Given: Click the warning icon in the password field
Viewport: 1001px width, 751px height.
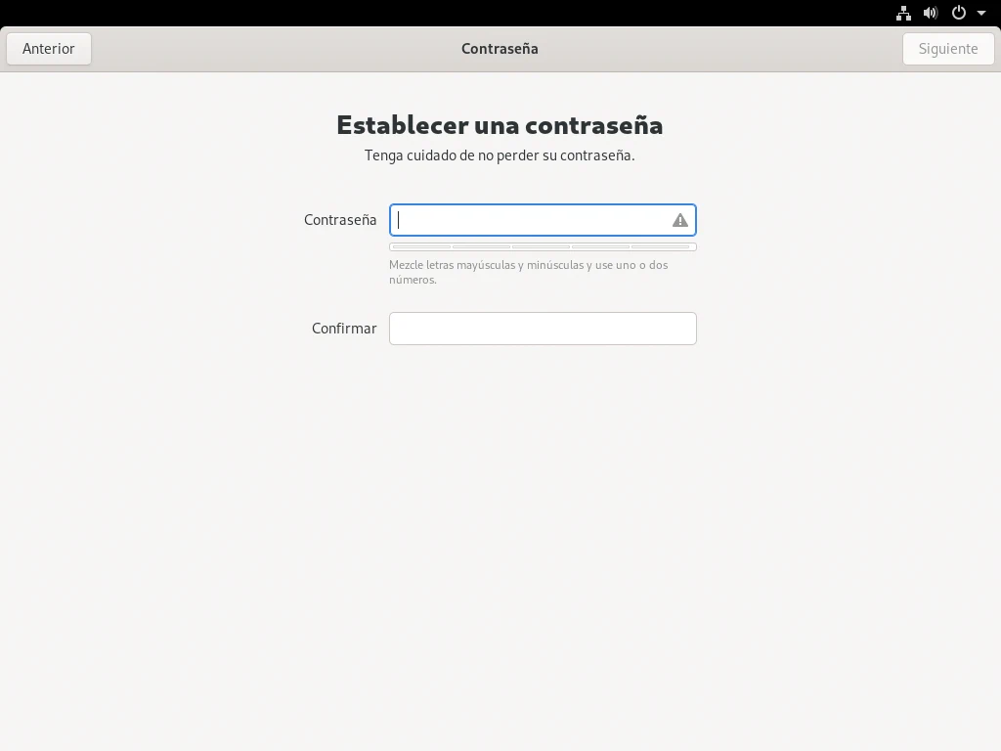Looking at the screenshot, I should point(679,221).
